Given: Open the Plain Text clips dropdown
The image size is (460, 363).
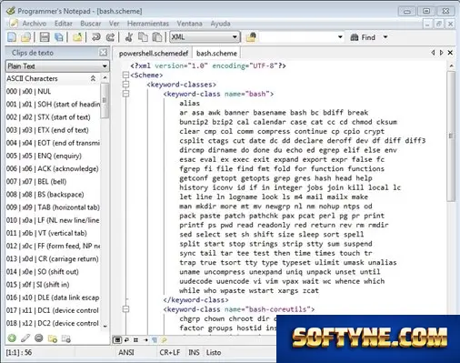Looking at the screenshot, I should point(57,66).
